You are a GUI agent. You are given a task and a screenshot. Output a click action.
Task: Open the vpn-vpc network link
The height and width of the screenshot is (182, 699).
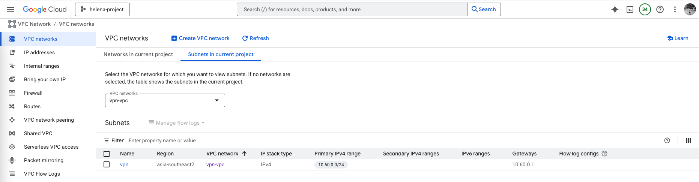[x=215, y=164]
